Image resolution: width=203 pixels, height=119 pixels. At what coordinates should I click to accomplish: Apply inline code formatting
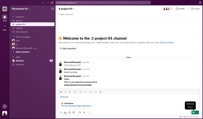[96, 92]
